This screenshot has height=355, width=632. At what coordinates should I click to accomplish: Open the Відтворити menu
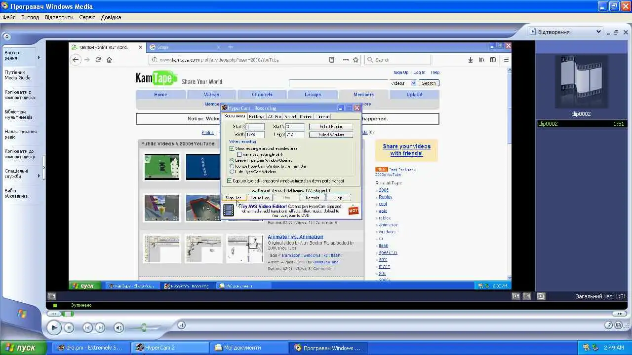59,17
